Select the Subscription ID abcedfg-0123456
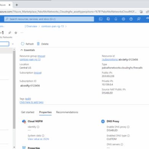This screenshot has height=149, width=149. (30, 86)
